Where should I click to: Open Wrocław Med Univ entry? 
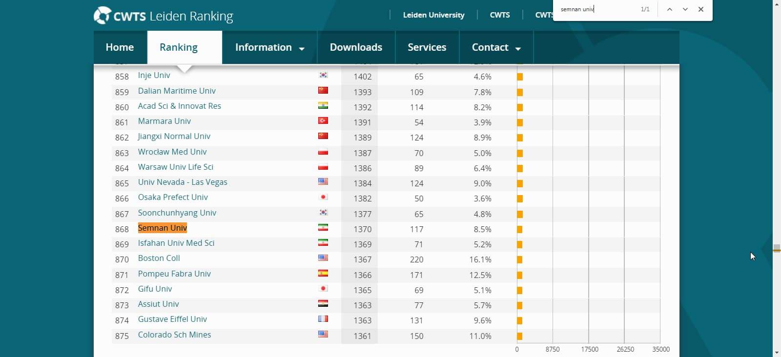click(172, 152)
